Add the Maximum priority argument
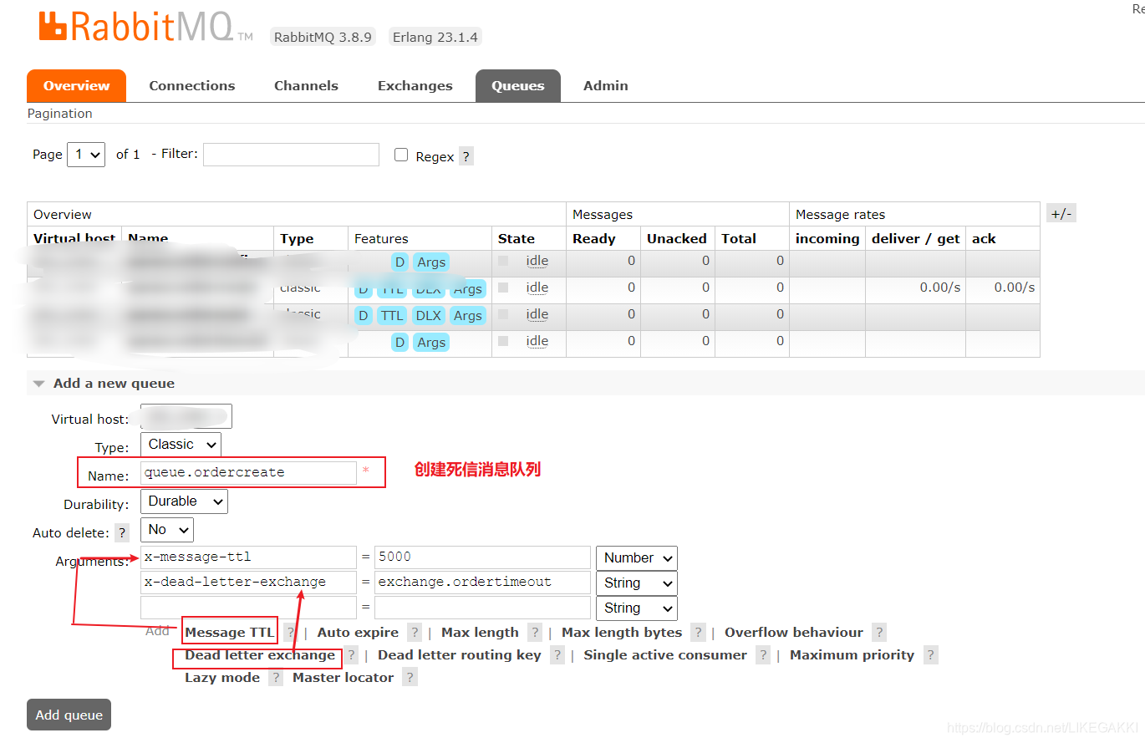The height and width of the screenshot is (743, 1145). pos(852,655)
